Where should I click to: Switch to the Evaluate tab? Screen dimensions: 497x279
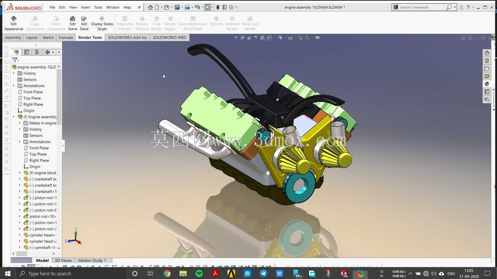(x=66, y=37)
